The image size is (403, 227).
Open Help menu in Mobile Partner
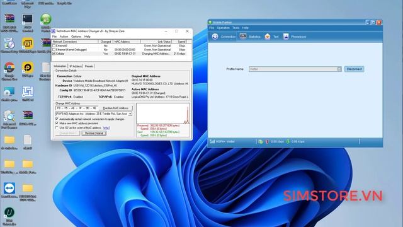245,28
